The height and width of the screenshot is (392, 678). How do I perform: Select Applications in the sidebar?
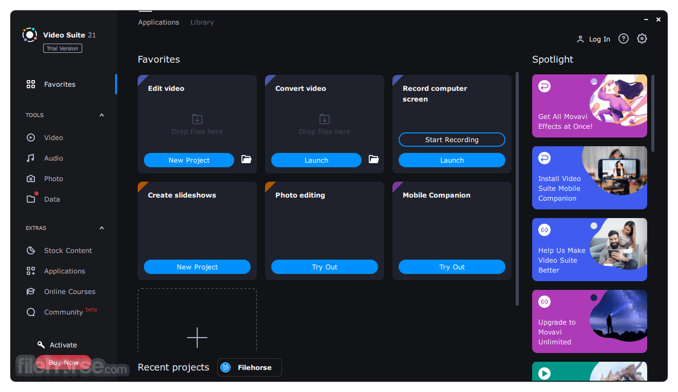click(64, 271)
